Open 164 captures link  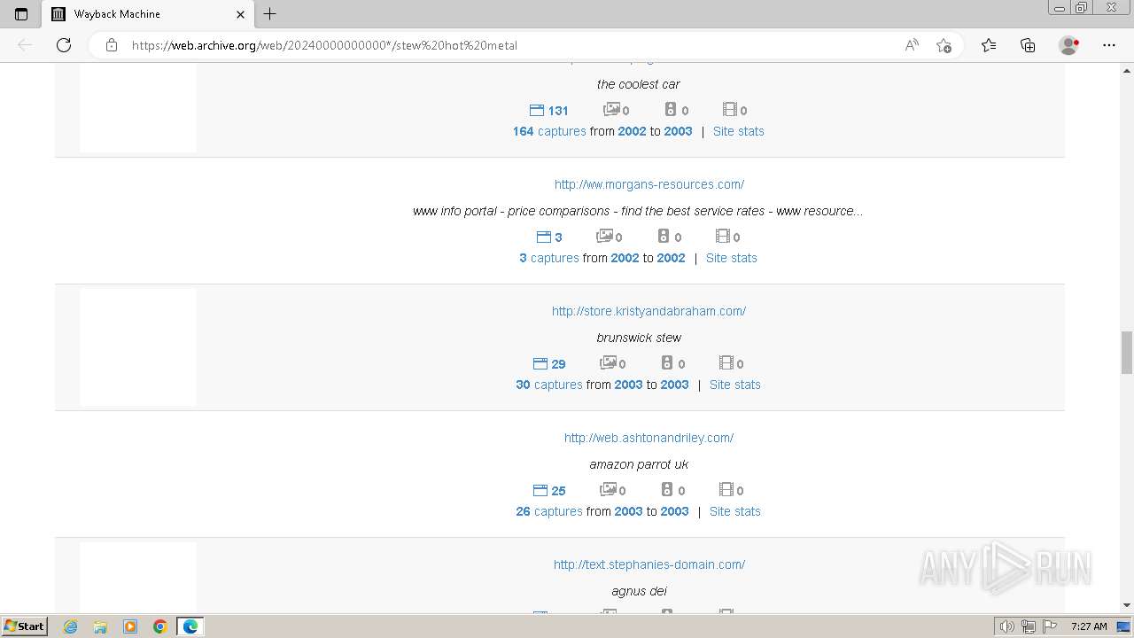coord(549,131)
